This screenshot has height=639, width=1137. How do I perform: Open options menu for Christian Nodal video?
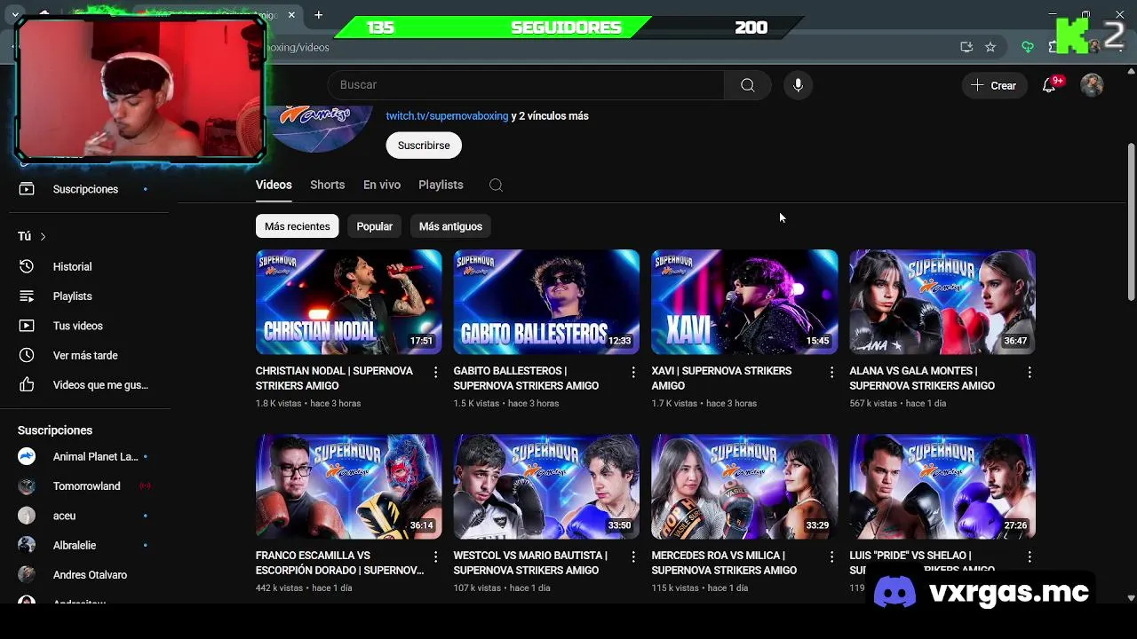coord(435,373)
